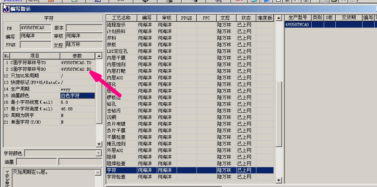This screenshot has width=377, height=187.
Task: Focus the PN field showing 4V058TWCA0
Action: [x=35, y=28]
